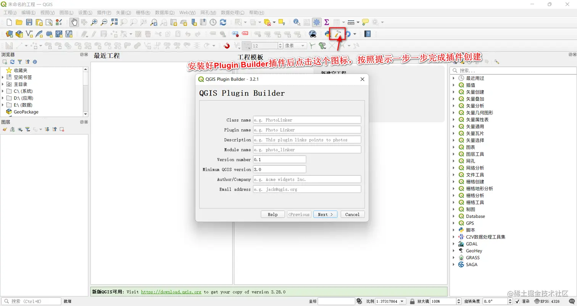Toggle the red snapping magnet icon
Image resolution: width=577 pixels, height=306 pixels.
pos(226,45)
